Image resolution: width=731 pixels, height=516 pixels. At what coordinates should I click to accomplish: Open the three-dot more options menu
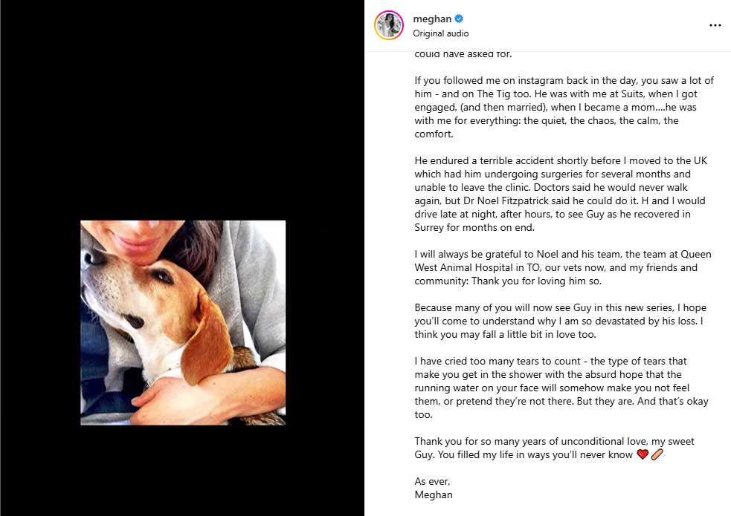[x=715, y=25]
